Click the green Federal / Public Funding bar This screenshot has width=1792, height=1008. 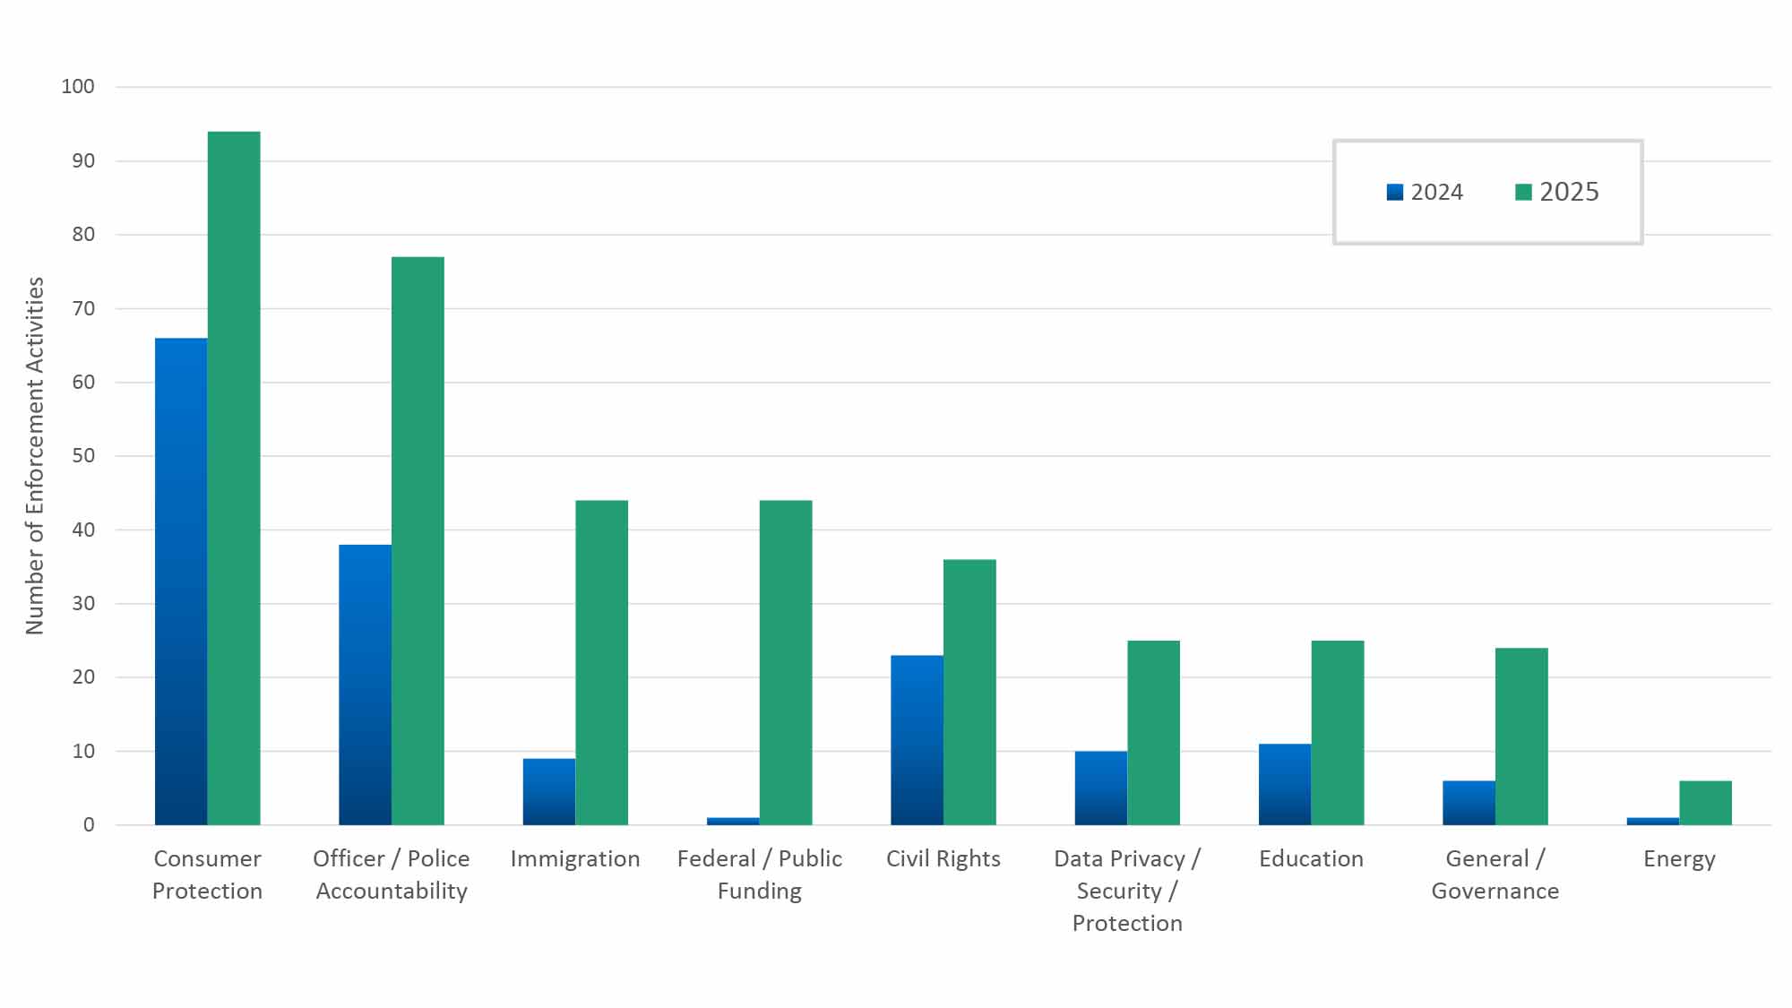pos(786,662)
